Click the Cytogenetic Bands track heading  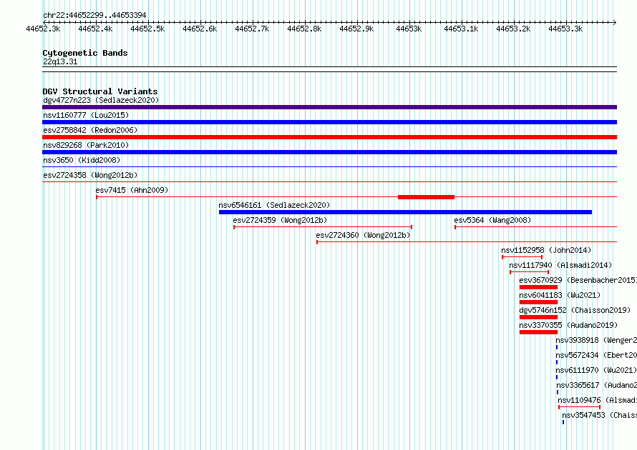point(85,53)
